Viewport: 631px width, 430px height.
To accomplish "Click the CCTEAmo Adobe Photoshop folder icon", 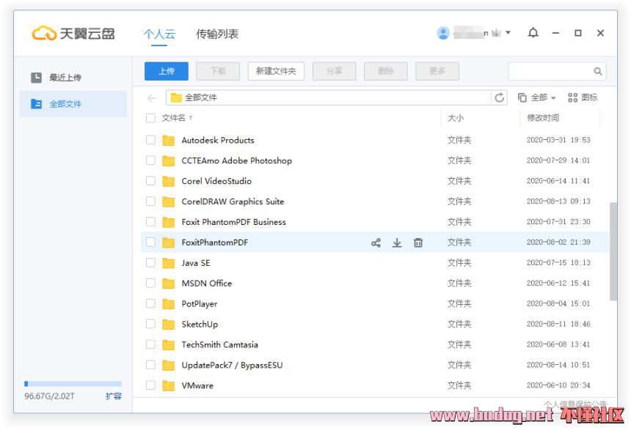I will pyautogui.click(x=168, y=160).
